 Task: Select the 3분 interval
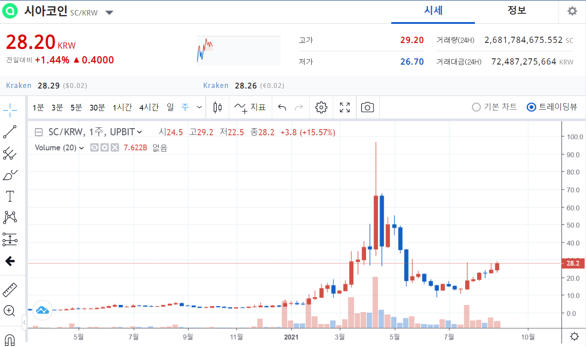point(57,107)
